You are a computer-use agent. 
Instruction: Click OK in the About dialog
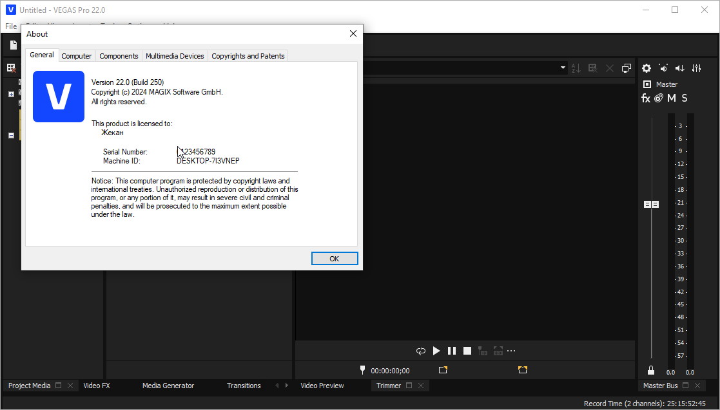pyautogui.click(x=335, y=258)
